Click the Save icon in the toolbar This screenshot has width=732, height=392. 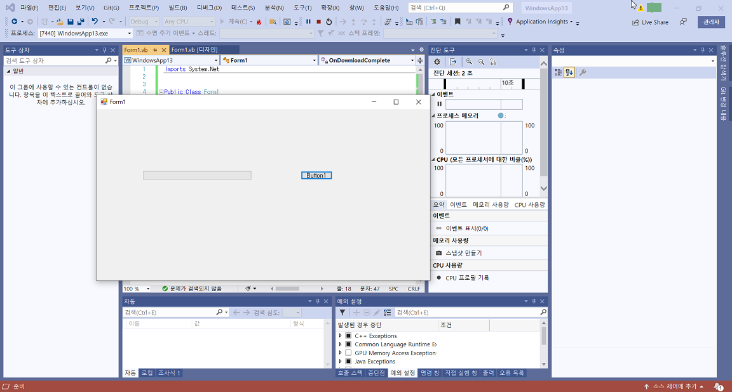(x=70, y=22)
